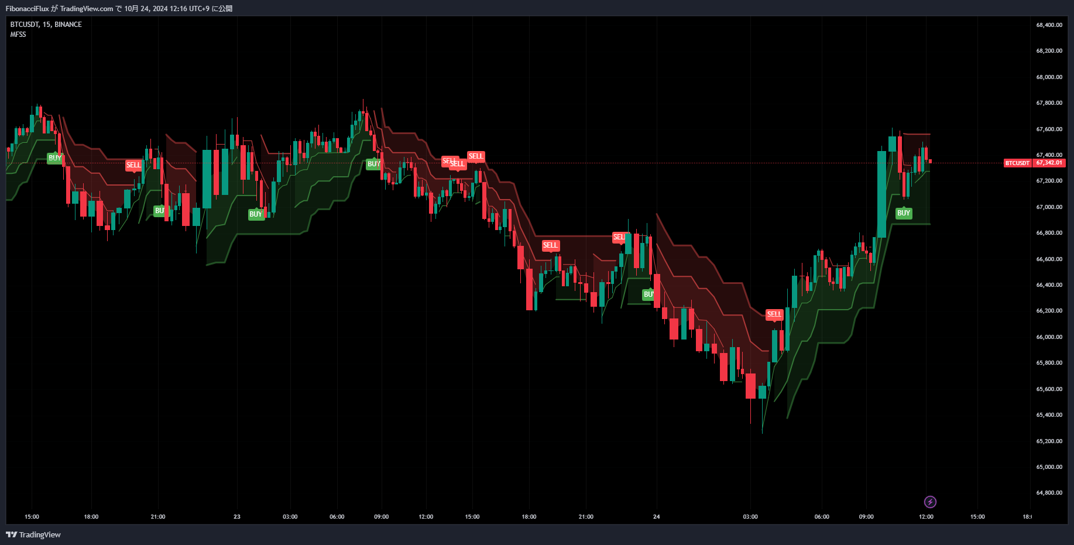Click the BUY label near the 66,300 level

[648, 294]
